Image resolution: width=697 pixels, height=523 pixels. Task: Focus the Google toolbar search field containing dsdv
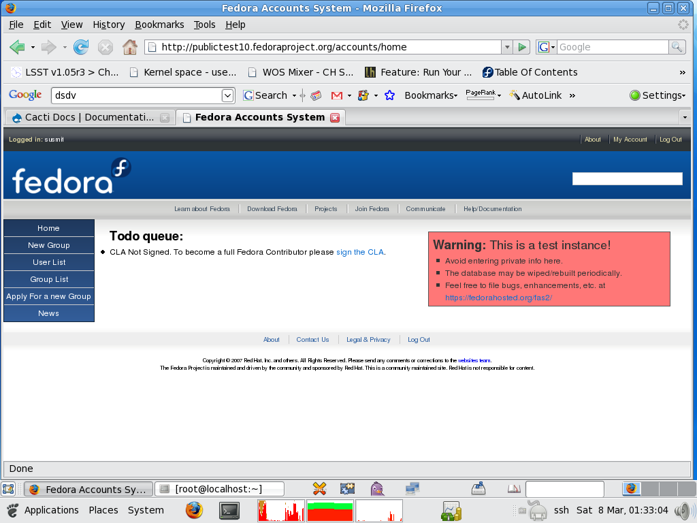click(137, 95)
